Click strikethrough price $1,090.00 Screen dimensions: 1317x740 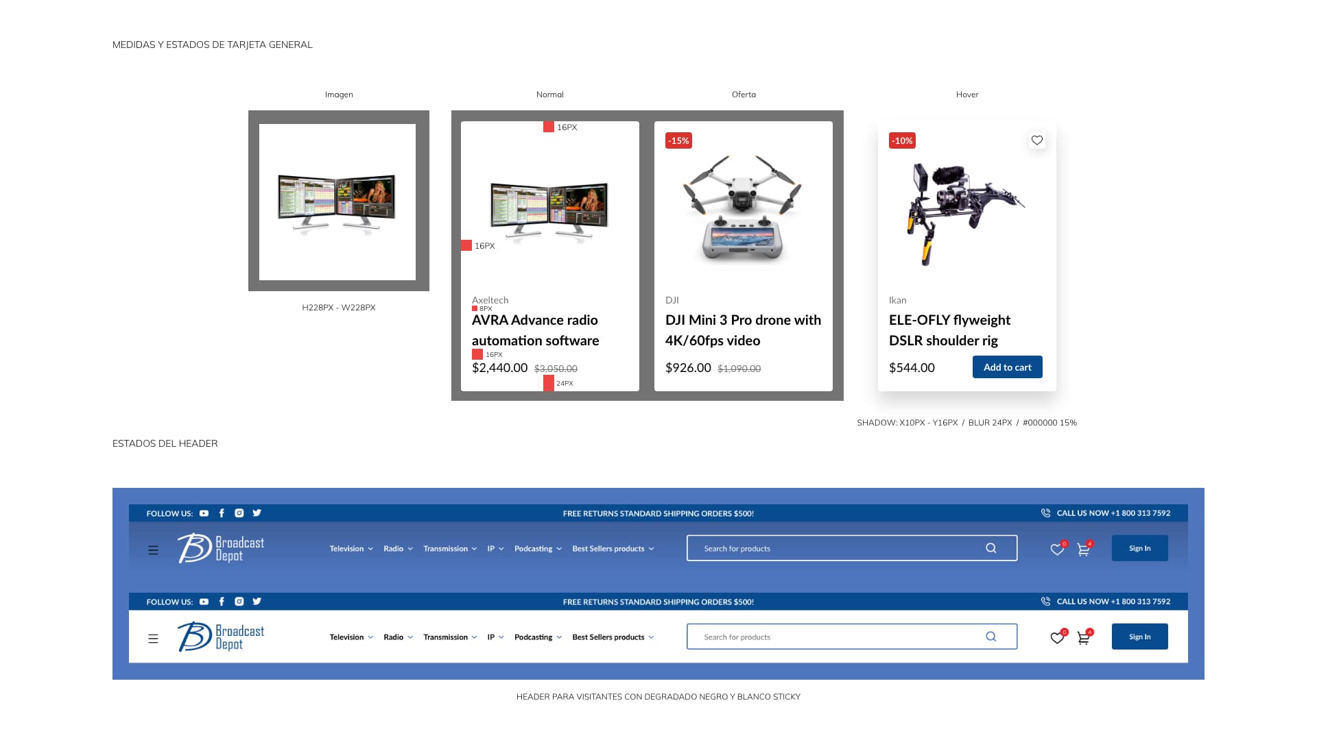[x=739, y=369]
